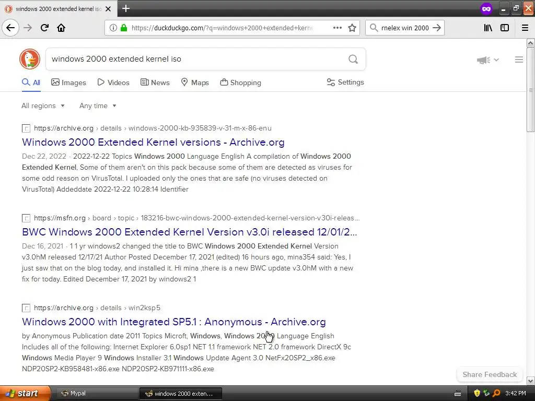Switch to the News tab
This screenshot has width=535, height=401.
[x=155, y=82]
